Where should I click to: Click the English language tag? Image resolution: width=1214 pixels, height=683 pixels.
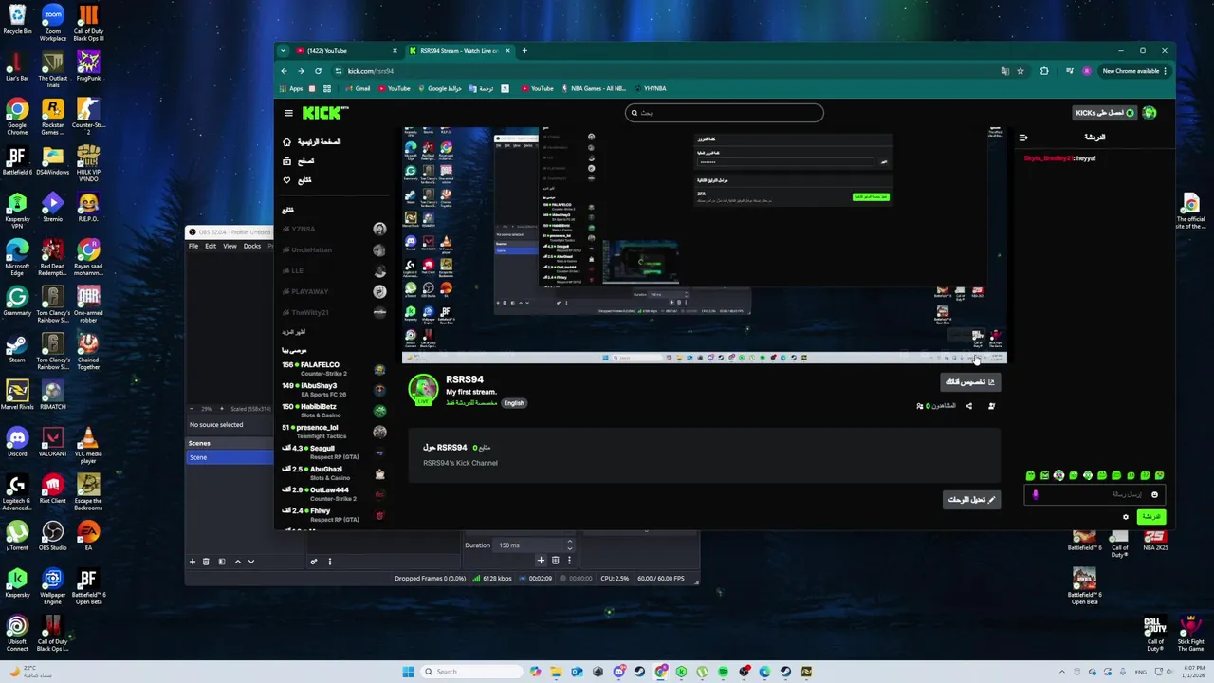(514, 403)
